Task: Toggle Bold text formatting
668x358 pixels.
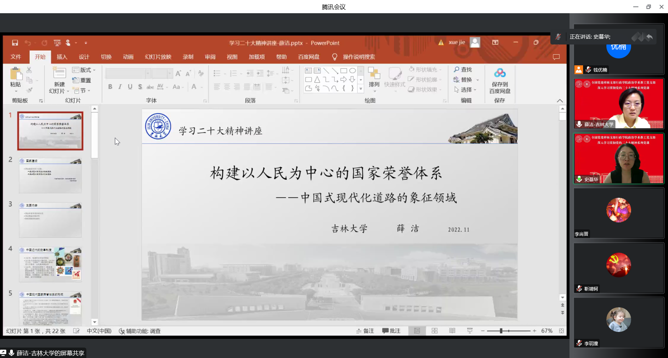Action: coord(110,87)
